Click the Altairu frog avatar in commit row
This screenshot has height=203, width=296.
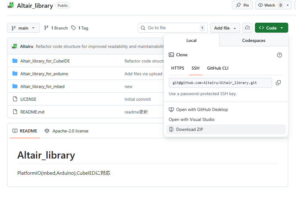tap(15, 46)
